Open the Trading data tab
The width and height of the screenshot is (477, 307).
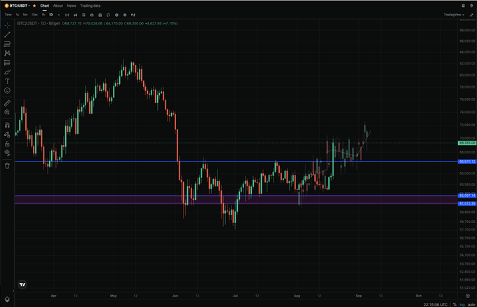coord(90,6)
